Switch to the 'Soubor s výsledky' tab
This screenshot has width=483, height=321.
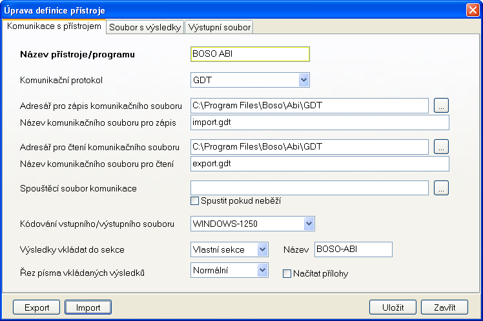point(145,27)
